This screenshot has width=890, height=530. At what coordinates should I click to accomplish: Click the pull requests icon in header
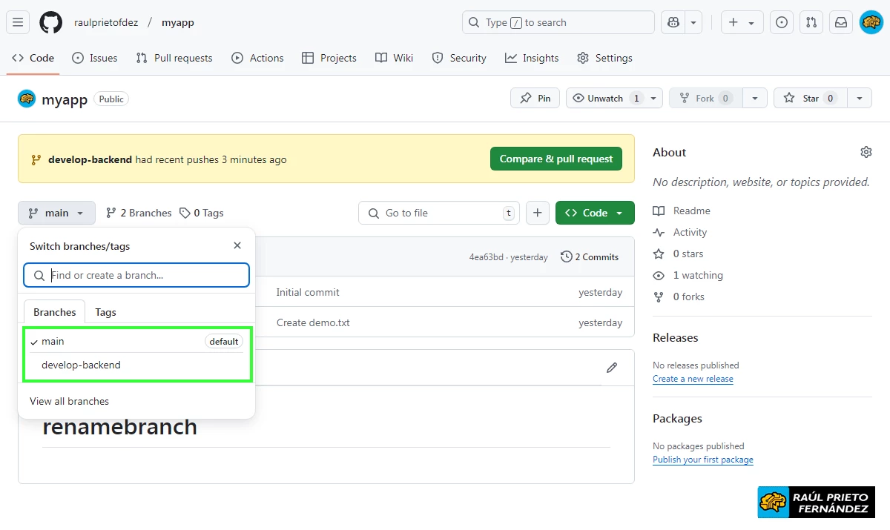(x=811, y=22)
